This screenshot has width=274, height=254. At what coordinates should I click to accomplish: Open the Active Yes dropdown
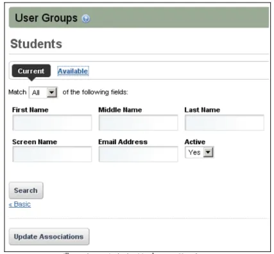tap(200, 152)
